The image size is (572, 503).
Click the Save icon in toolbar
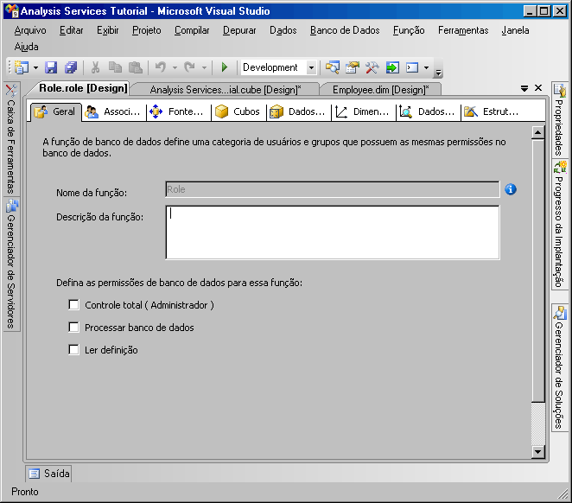click(51, 67)
